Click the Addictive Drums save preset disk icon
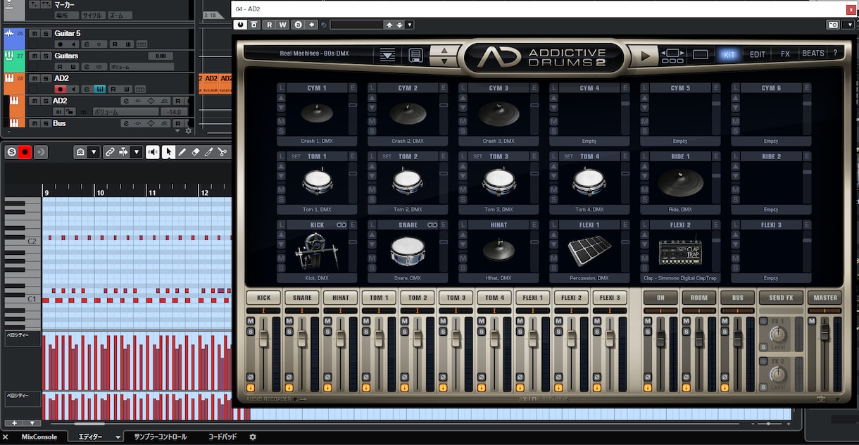Viewport: 859px width, 445px height. (415, 55)
